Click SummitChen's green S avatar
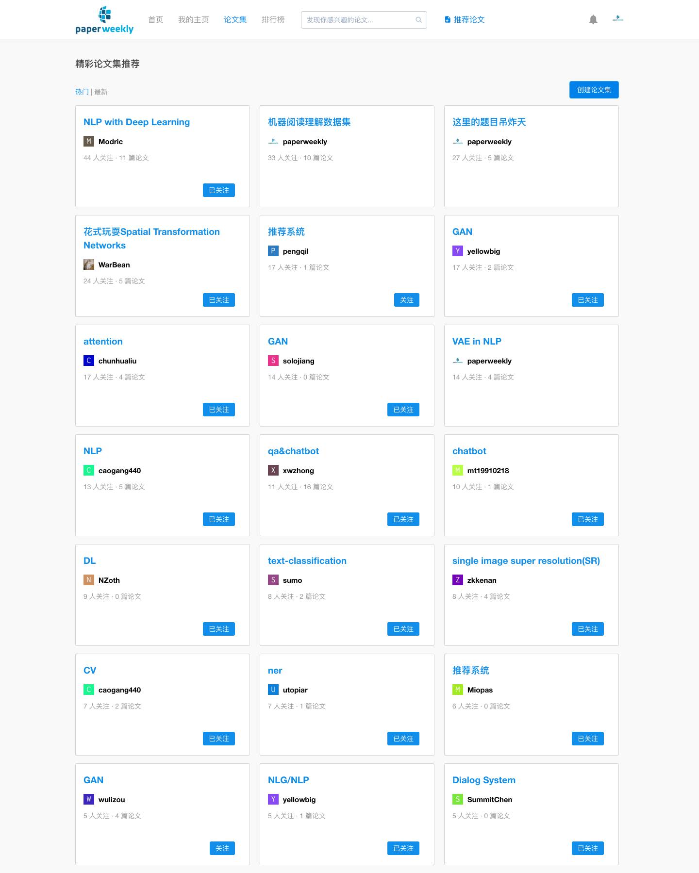This screenshot has width=699, height=873. (x=458, y=800)
